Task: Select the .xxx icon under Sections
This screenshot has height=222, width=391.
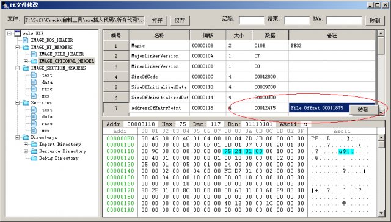Action: (34, 131)
